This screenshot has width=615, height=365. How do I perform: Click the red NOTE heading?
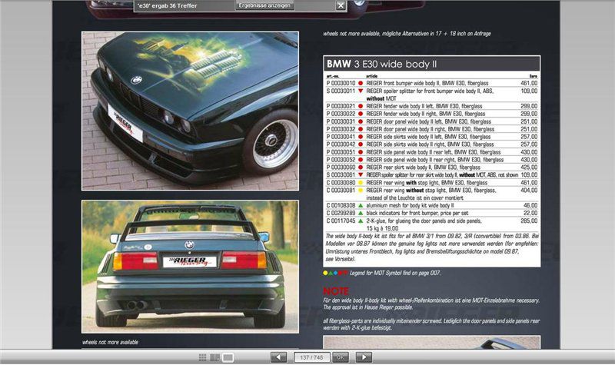pos(336,291)
